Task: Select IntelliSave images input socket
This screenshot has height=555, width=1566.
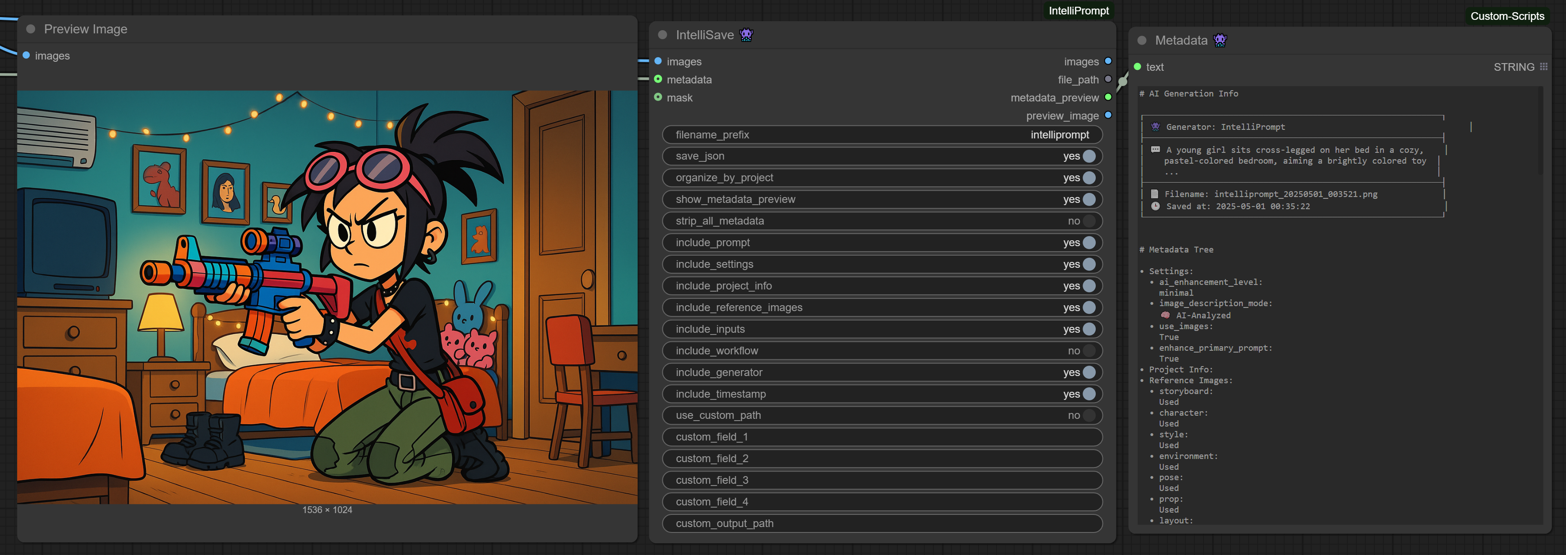Action: [658, 61]
